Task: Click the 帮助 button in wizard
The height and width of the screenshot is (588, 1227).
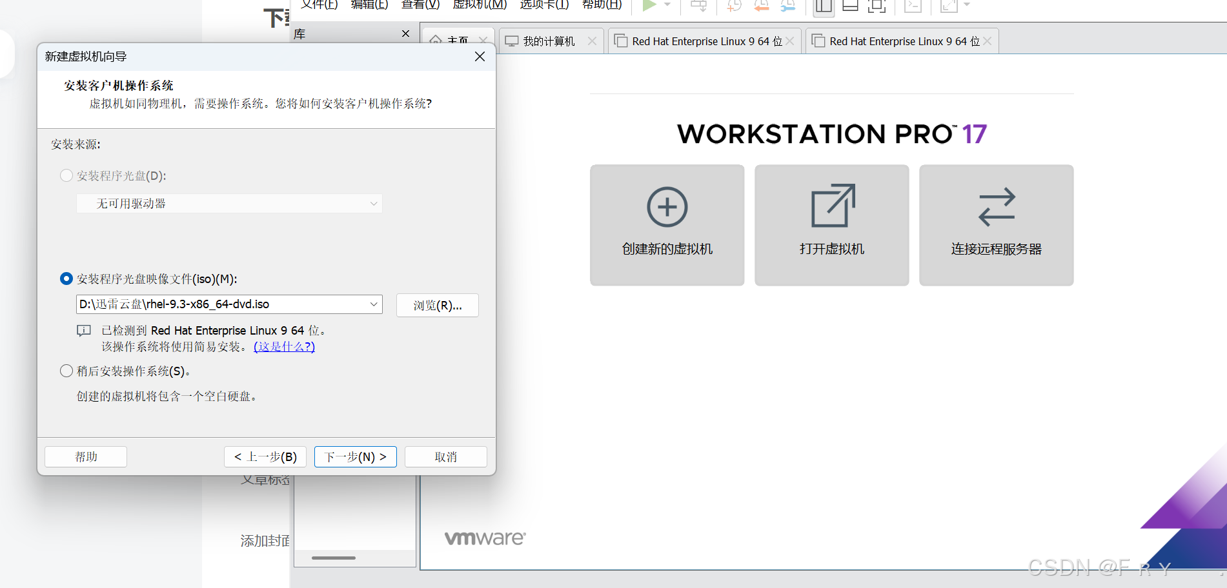Action: coord(86,456)
